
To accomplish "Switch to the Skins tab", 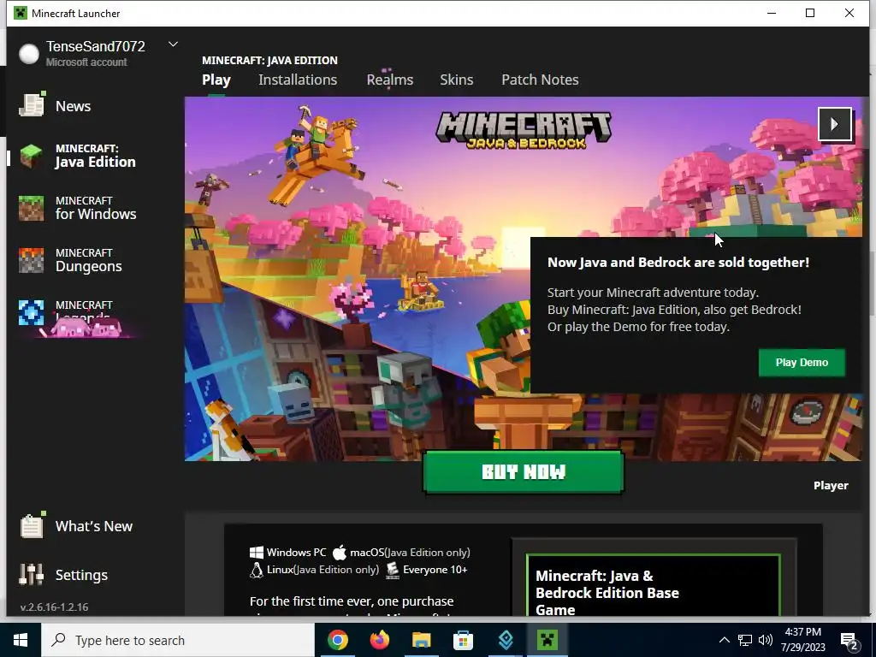I will (x=457, y=80).
